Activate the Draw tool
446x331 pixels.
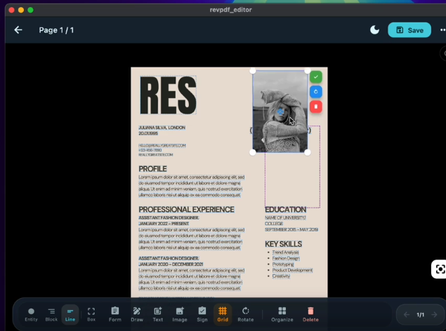point(136,313)
